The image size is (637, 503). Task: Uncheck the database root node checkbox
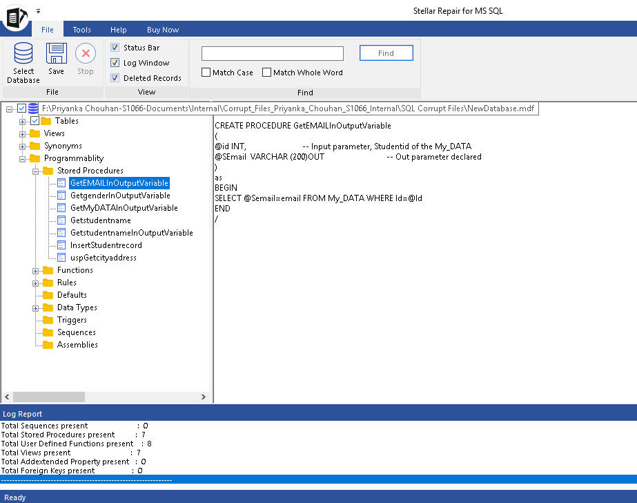22,108
